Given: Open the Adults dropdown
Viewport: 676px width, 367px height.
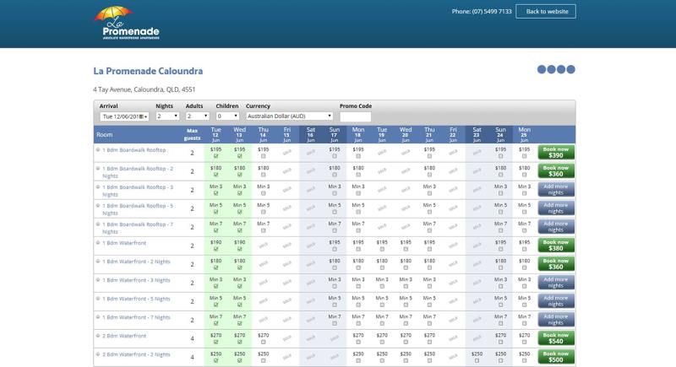Looking at the screenshot, I should 198,116.
